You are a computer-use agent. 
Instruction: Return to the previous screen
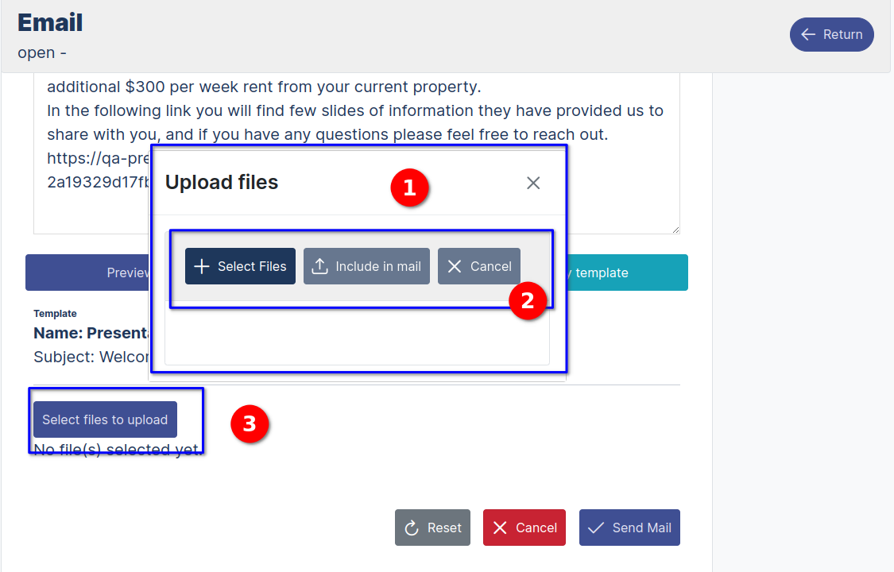[831, 34]
